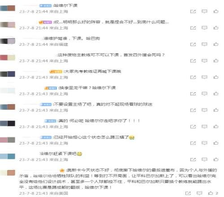Like the 不要设置主场了吧 comment

tap(216, 110)
